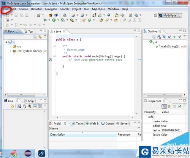Open the Help menu
Screen dimensions: 190x158
pos(125,9)
